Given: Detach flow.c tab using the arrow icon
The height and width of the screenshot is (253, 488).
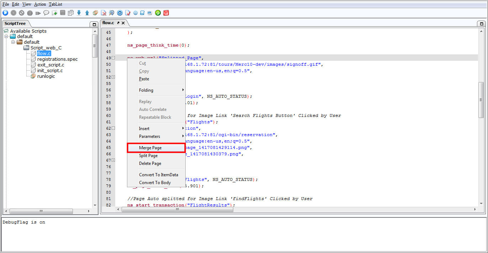Looking at the screenshot, I should point(118,23).
